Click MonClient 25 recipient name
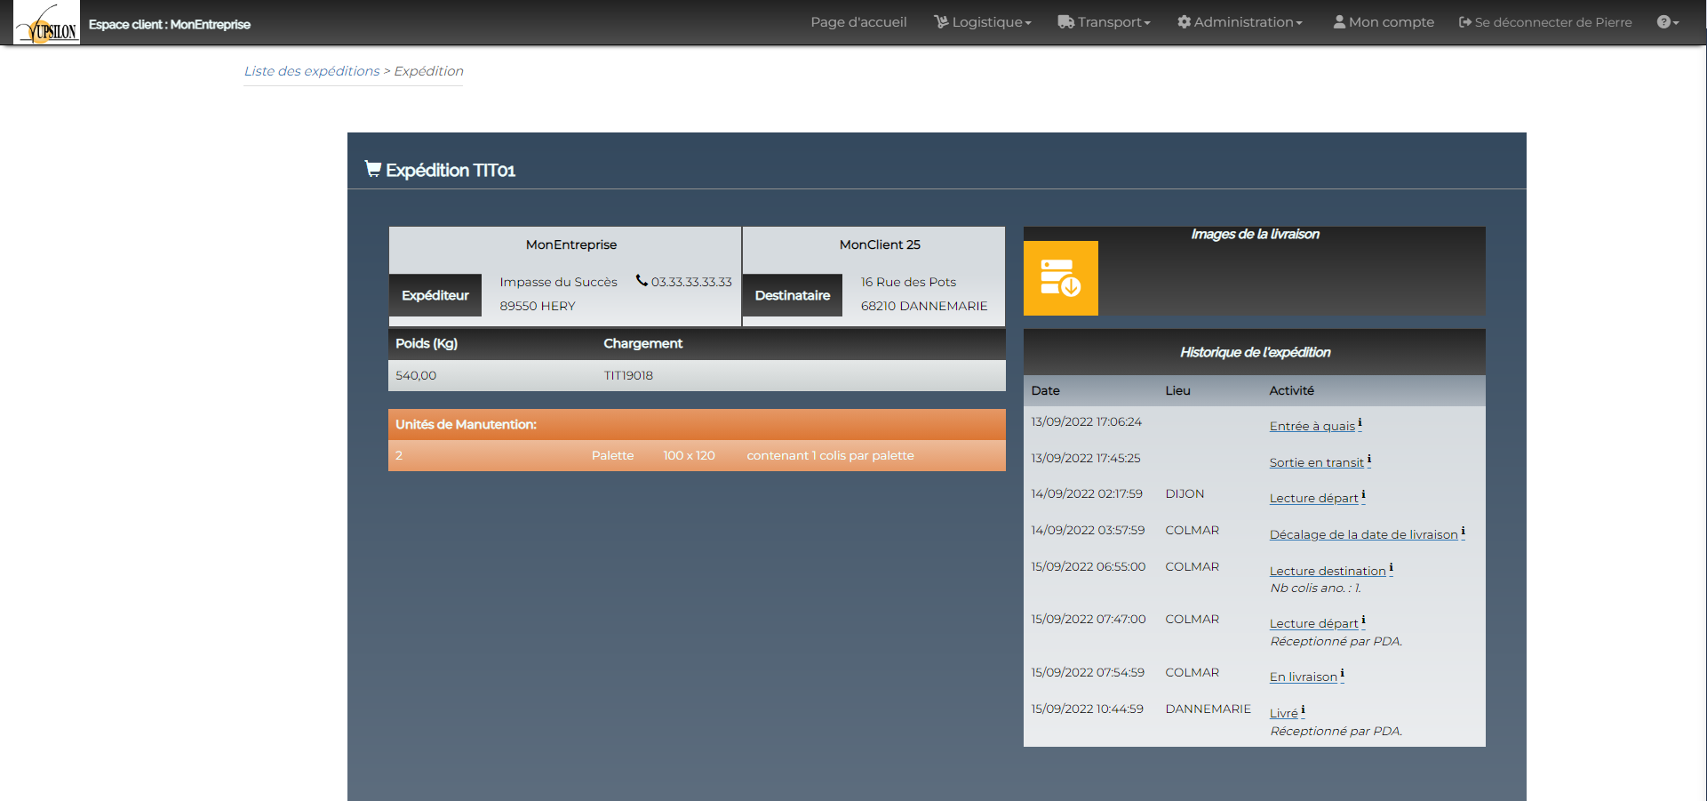 (880, 244)
